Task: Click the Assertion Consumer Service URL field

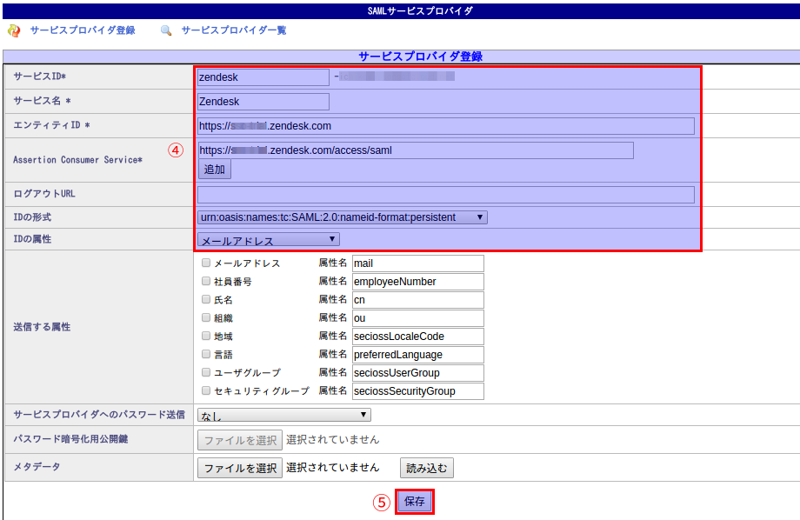Action: (x=416, y=150)
